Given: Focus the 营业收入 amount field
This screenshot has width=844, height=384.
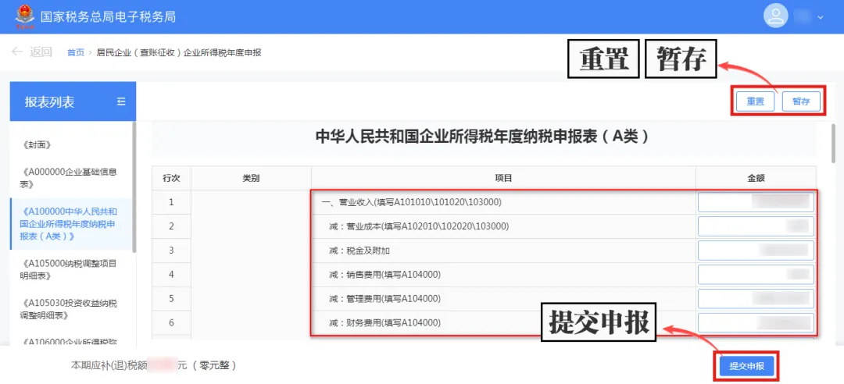Looking at the screenshot, I should (x=756, y=202).
